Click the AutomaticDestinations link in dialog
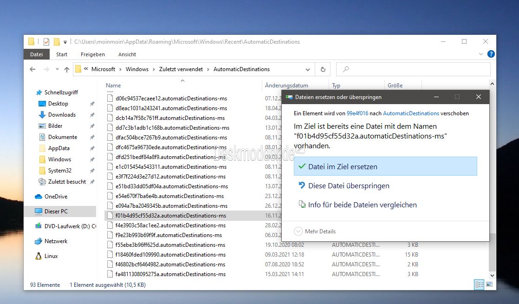Screen dimensions: 519x304 411,113
